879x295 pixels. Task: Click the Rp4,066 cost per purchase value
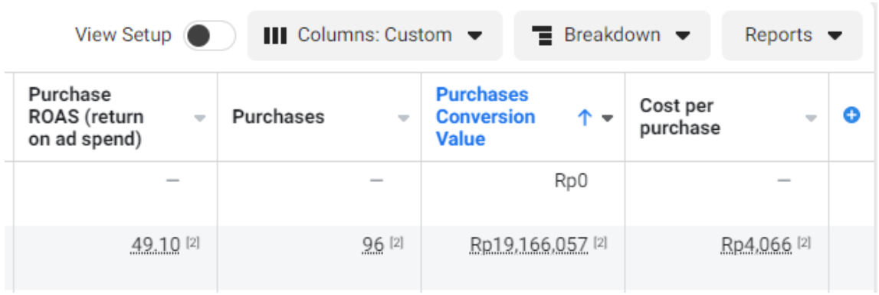coord(757,244)
